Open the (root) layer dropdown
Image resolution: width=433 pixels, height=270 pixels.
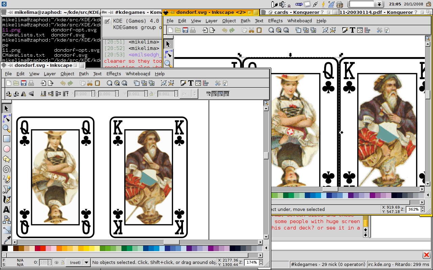pos(78,262)
